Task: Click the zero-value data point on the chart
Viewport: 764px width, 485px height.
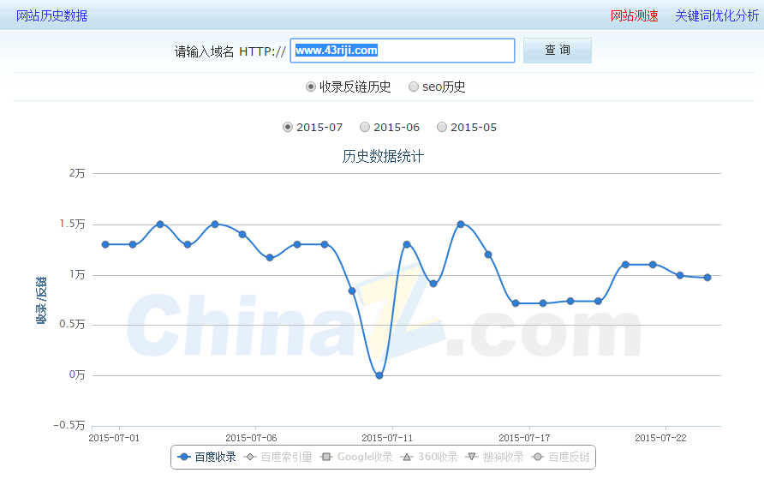Action: 379,375
